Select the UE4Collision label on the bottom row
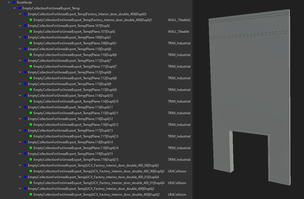 pos(177,194)
